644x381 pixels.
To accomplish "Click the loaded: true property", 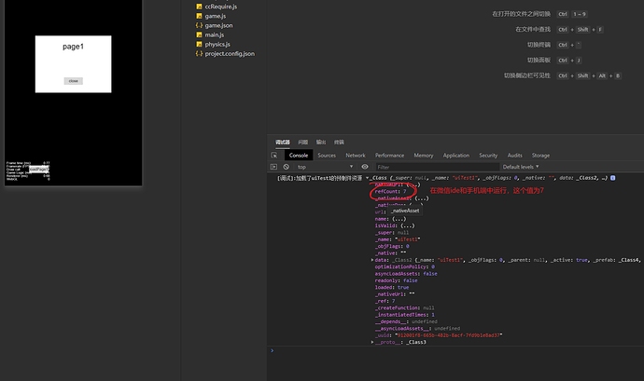I will click(x=392, y=288).
